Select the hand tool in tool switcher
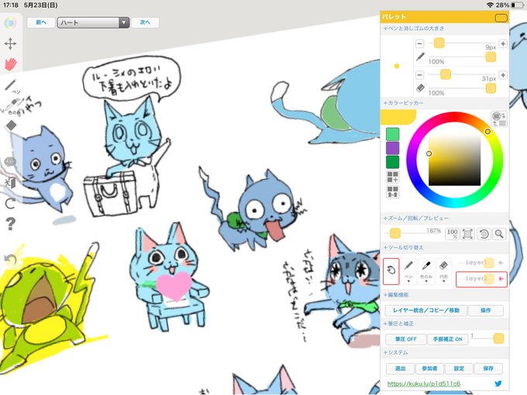The height and width of the screenshot is (395, 527). [x=391, y=271]
